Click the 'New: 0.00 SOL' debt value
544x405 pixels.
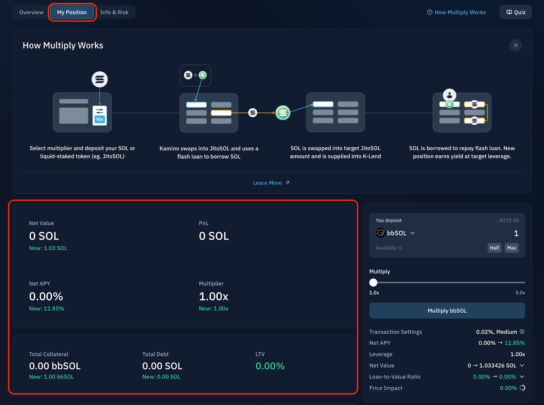coord(161,377)
